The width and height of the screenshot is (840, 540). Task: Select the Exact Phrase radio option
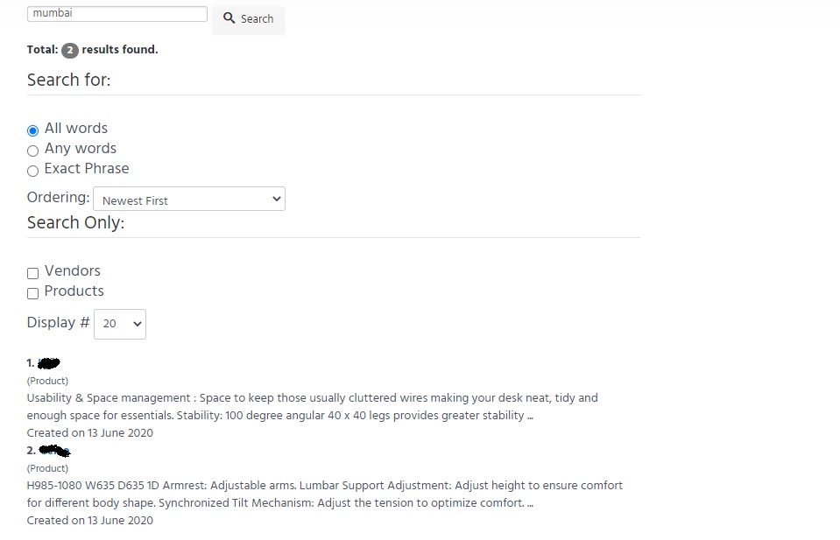(x=33, y=171)
